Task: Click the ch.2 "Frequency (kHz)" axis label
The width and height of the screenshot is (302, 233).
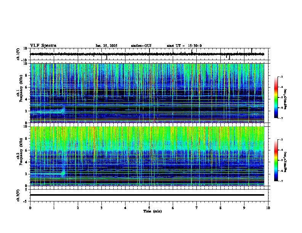Action: click(21, 152)
